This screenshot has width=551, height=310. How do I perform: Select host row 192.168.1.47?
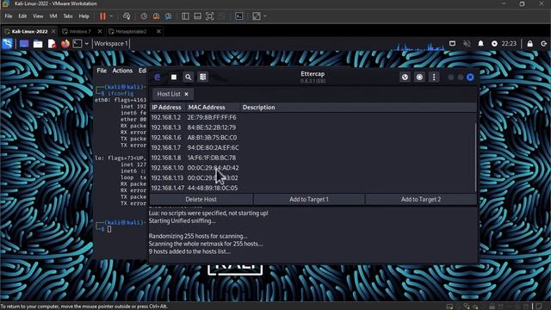point(312,188)
